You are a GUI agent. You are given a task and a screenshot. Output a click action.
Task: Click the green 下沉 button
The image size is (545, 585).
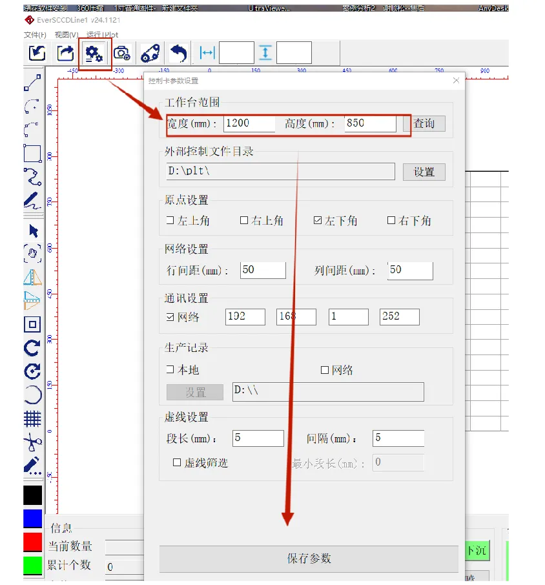point(477,550)
